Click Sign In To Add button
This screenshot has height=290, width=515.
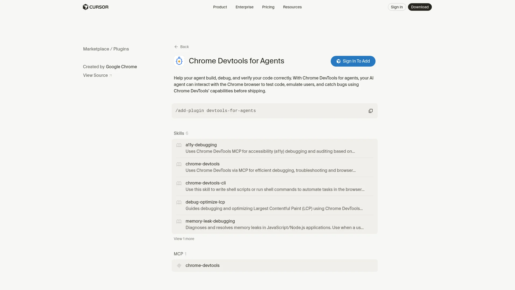(x=353, y=61)
